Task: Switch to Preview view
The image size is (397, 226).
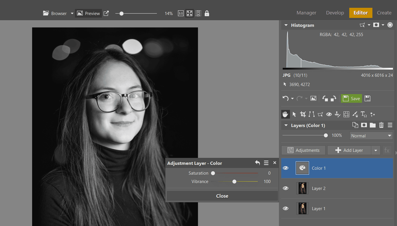Action: coord(89,13)
